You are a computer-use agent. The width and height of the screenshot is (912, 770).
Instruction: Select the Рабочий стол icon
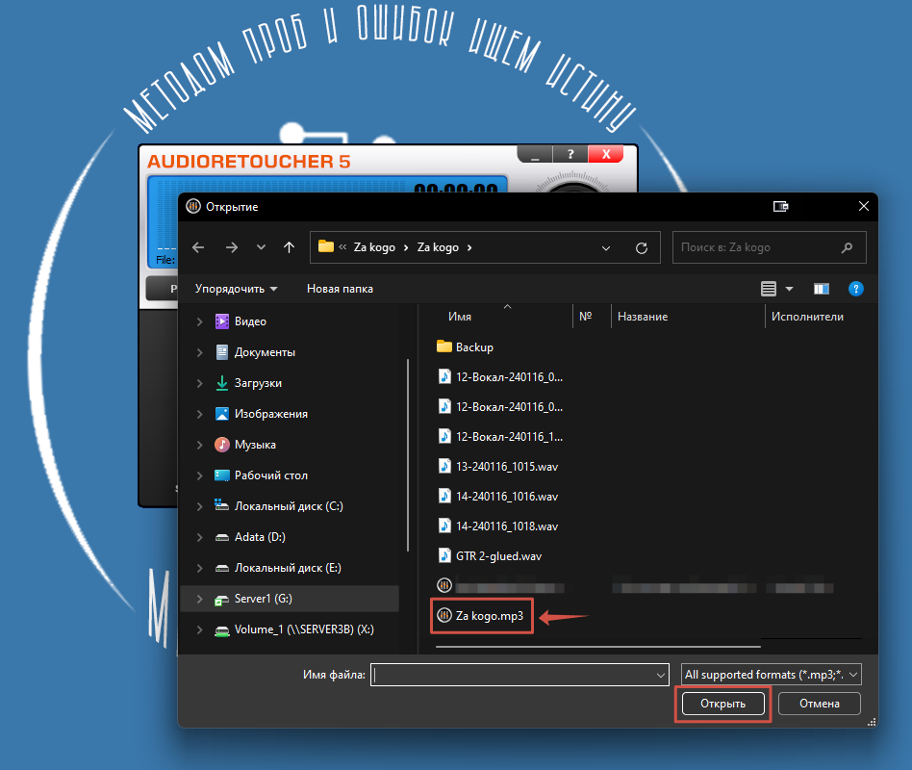pos(222,475)
